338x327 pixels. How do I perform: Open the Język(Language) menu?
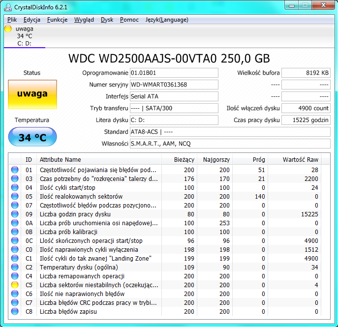(167, 20)
